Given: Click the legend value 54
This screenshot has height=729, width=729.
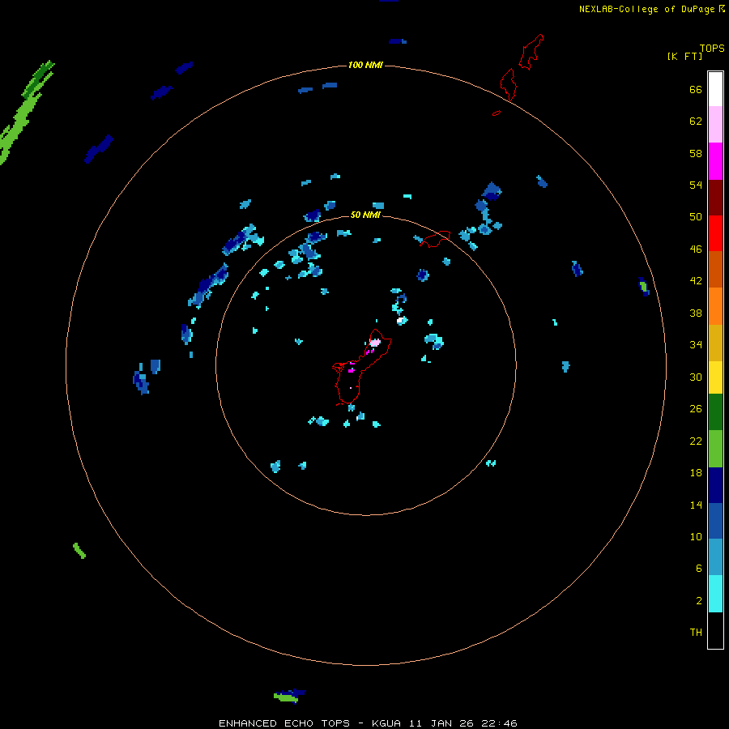Looking at the screenshot, I should tap(696, 185).
